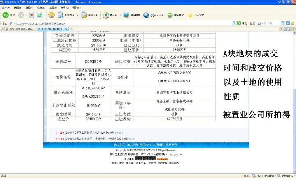Click the green 转到 Go button
Viewport: 296px width, 181px height.
click(x=242, y=23)
